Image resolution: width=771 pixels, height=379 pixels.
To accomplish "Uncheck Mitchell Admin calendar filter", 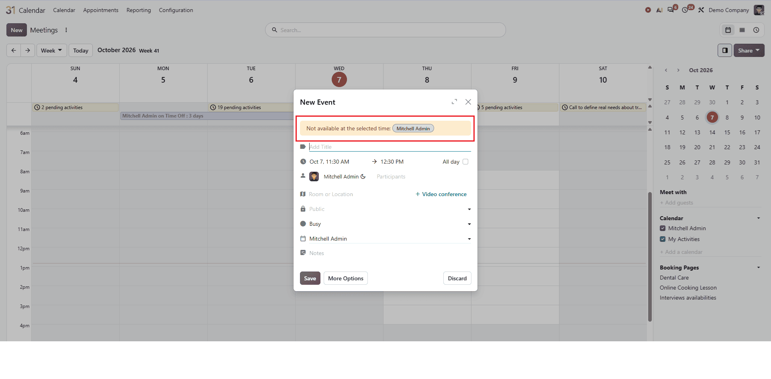I will coord(663,228).
